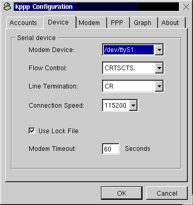Click the Flow Control label
193x205 pixels.
(x=48, y=68)
